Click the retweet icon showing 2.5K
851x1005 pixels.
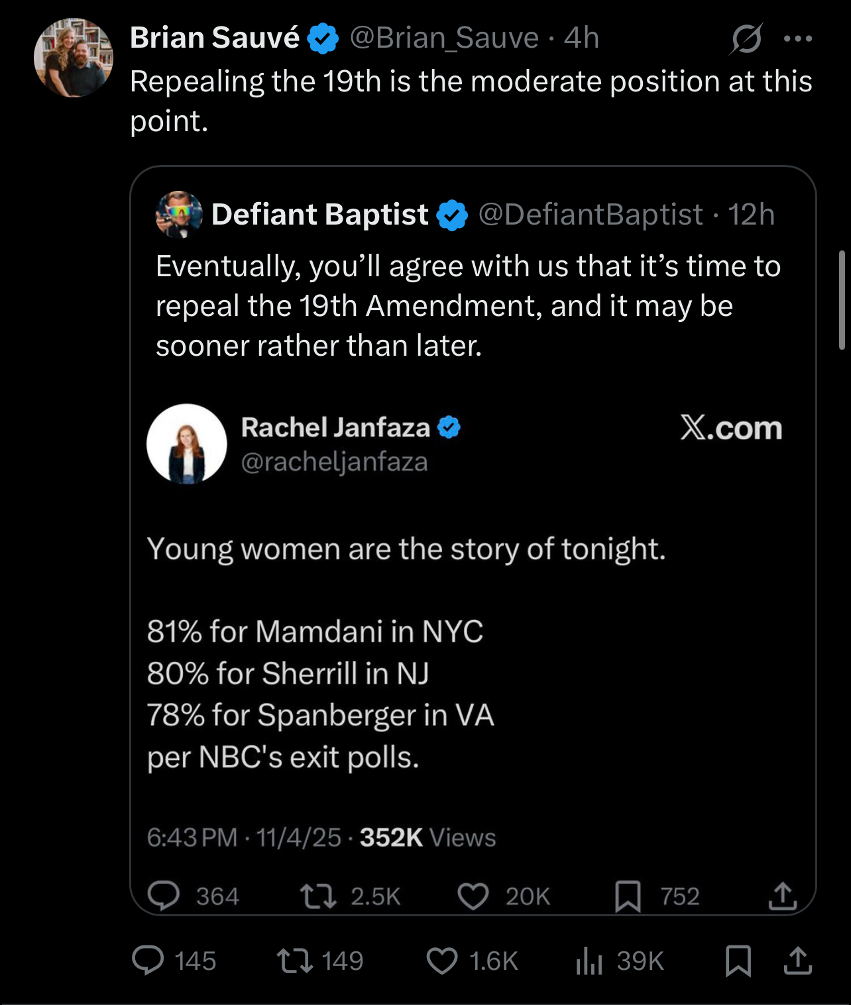[x=318, y=896]
